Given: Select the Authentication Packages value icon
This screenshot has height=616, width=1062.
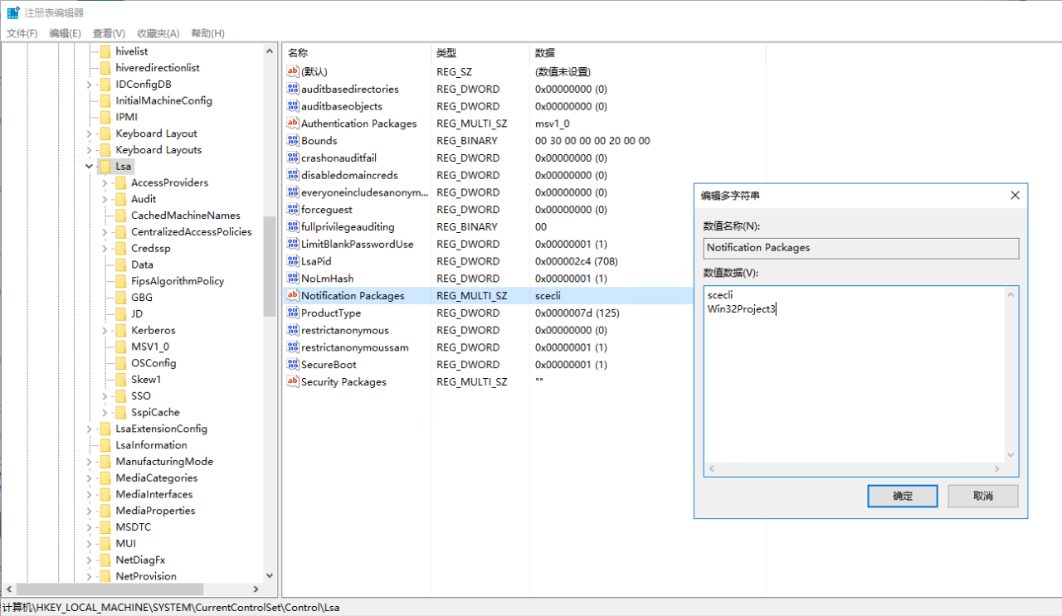Looking at the screenshot, I should 292,124.
